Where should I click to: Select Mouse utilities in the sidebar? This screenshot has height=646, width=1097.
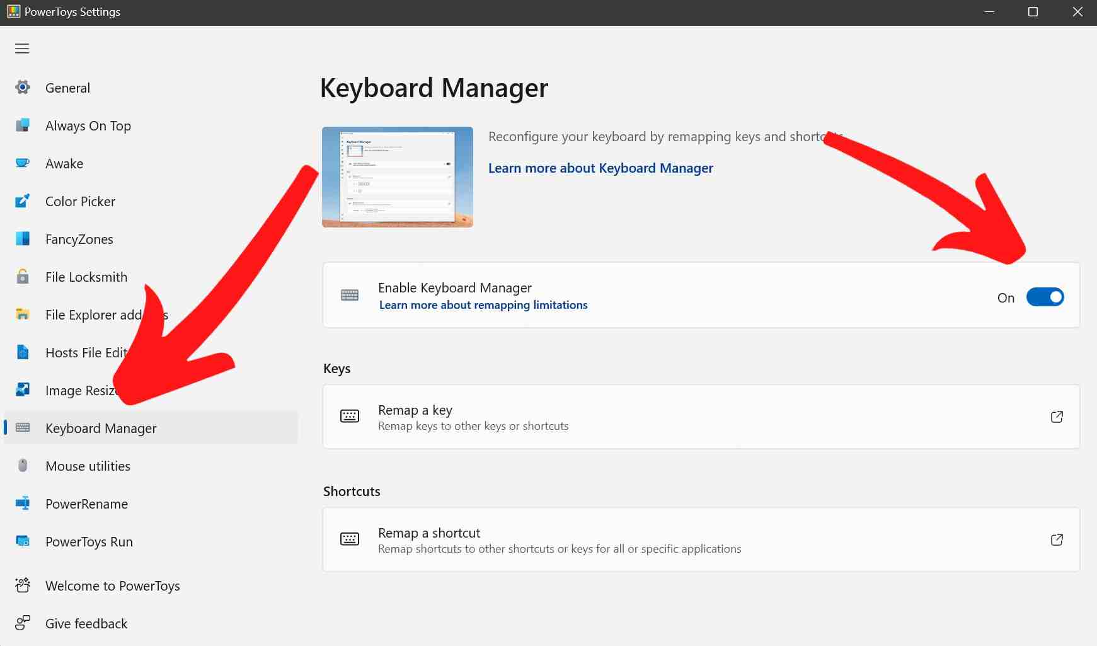151,466
